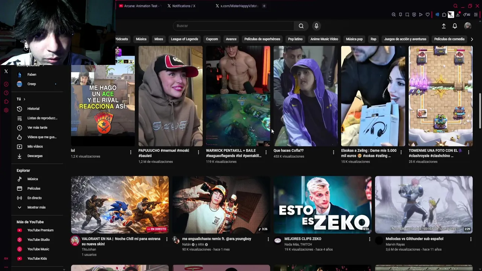This screenshot has width=482, height=271.
Task: Click the page vertical scrollbar
Action: pos(480,111)
